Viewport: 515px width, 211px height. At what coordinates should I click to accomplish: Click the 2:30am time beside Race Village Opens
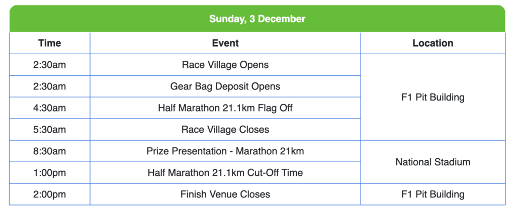tap(50, 65)
